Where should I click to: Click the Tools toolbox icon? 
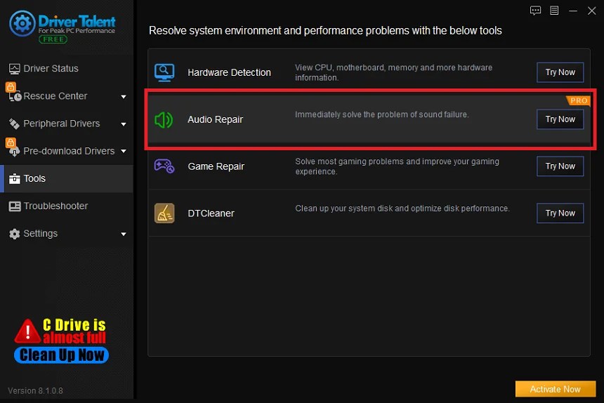pyautogui.click(x=14, y=178)
